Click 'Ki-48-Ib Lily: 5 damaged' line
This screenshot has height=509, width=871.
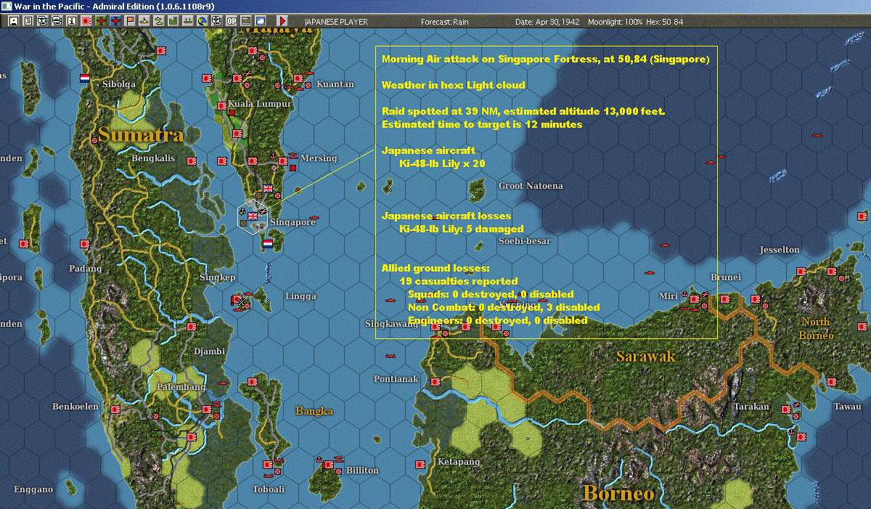[x=462, y=229]
